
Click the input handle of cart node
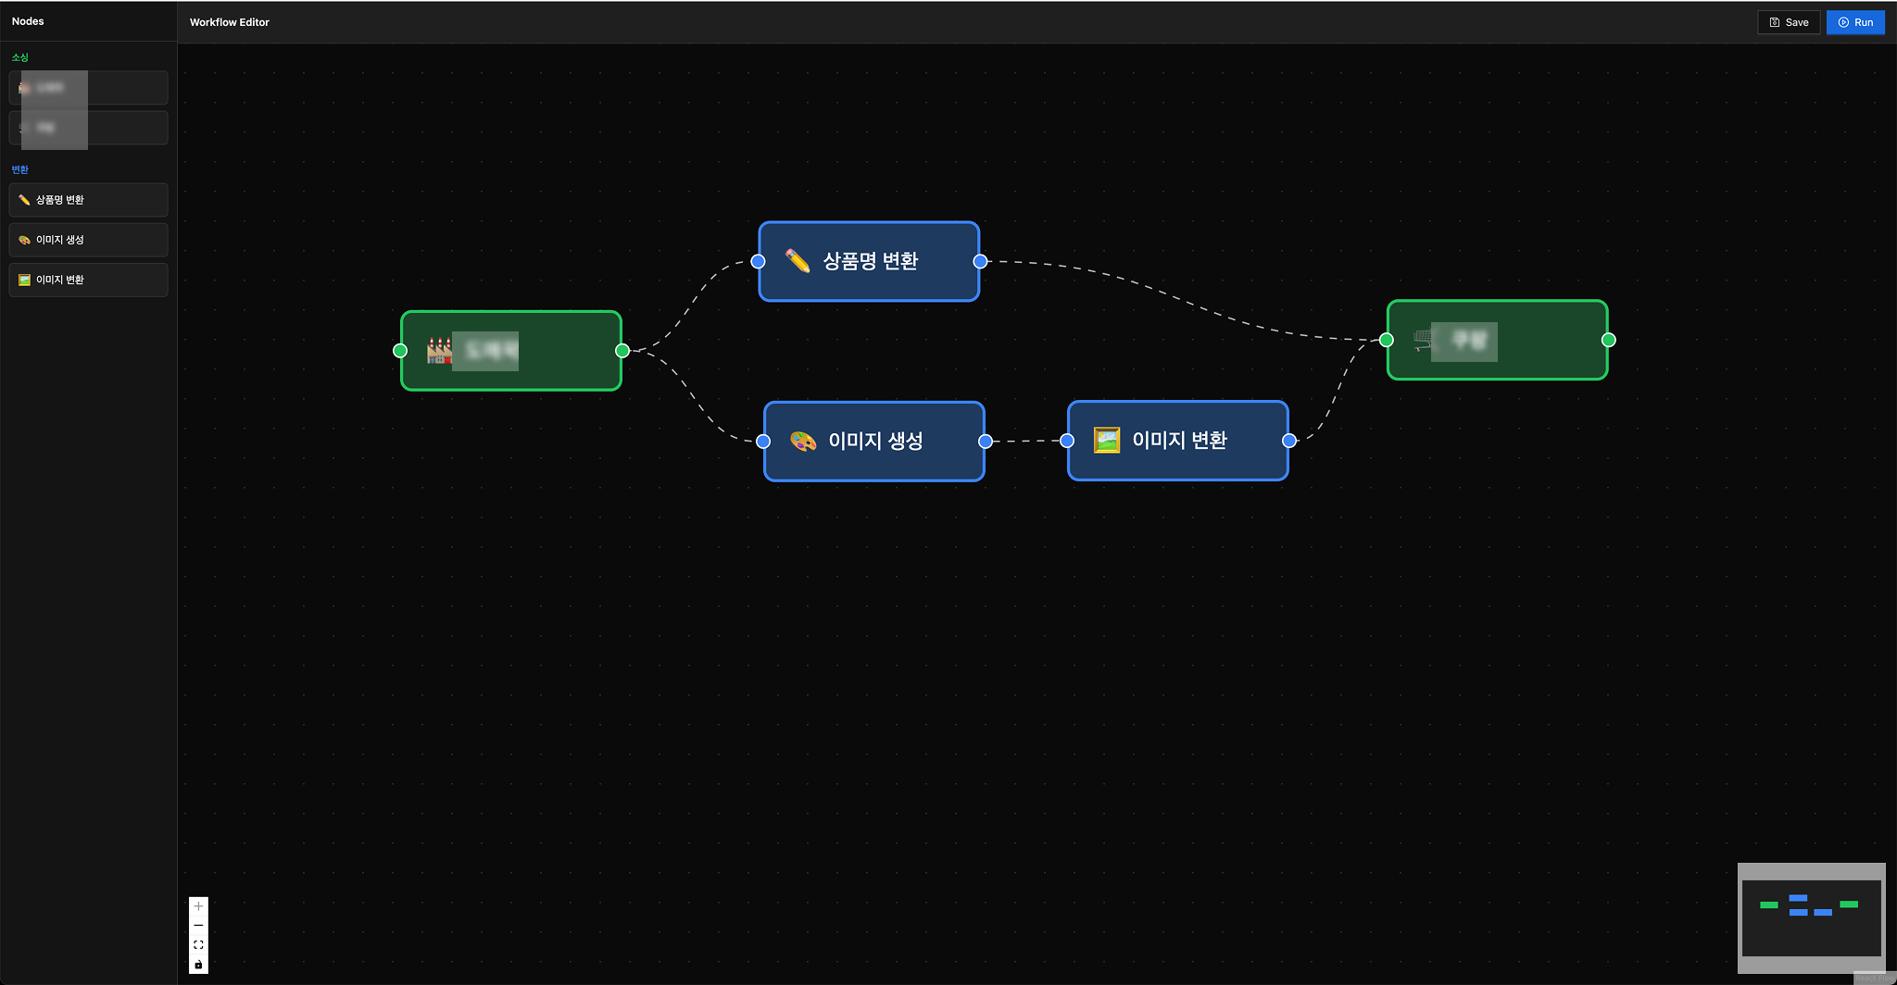(x=1387, y=340)
